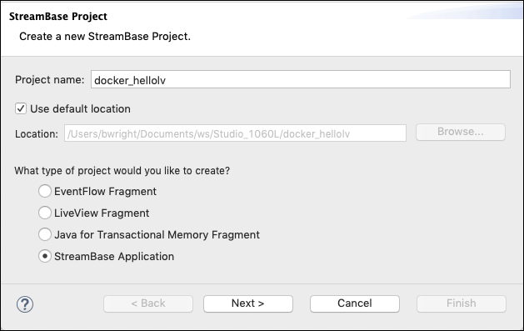Click into the Project name text field
This screenshot has height=331, width=524.
(x=301, y=79)
